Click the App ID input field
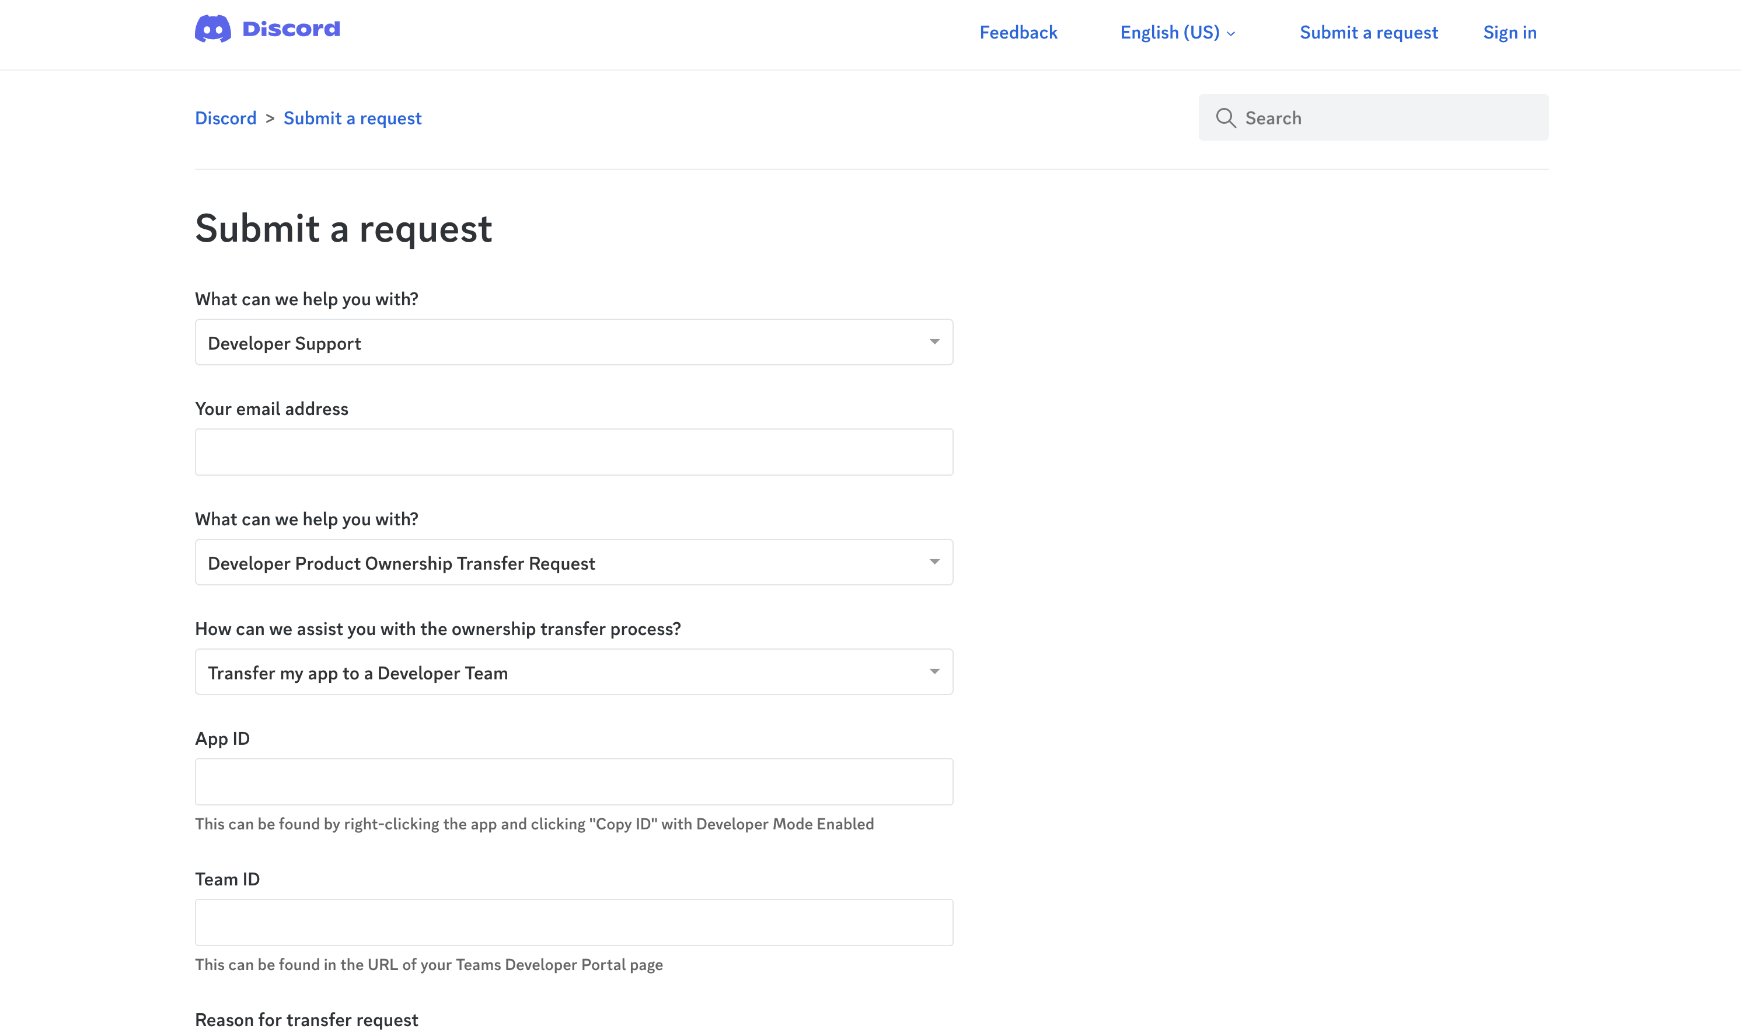The image size is (1741, 1036). point(574,782)
